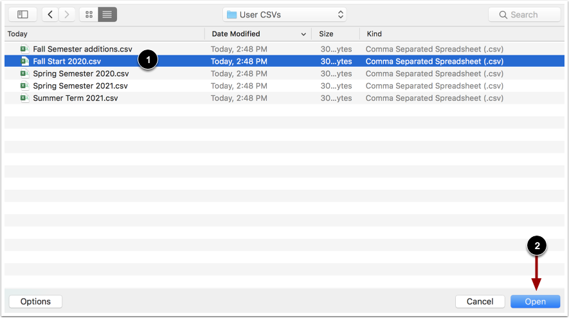Toggle the sidebar visibility icon
The image size is (569, 318).
pyautogui.click(x=23, y=15)
